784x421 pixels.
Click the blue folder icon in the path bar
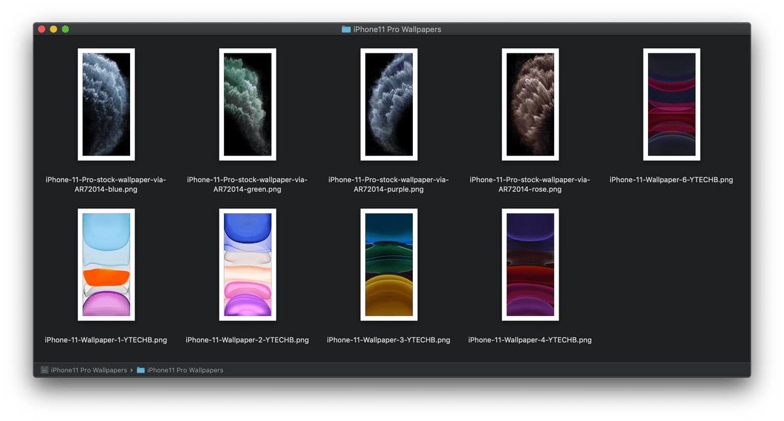pos(140,370)
